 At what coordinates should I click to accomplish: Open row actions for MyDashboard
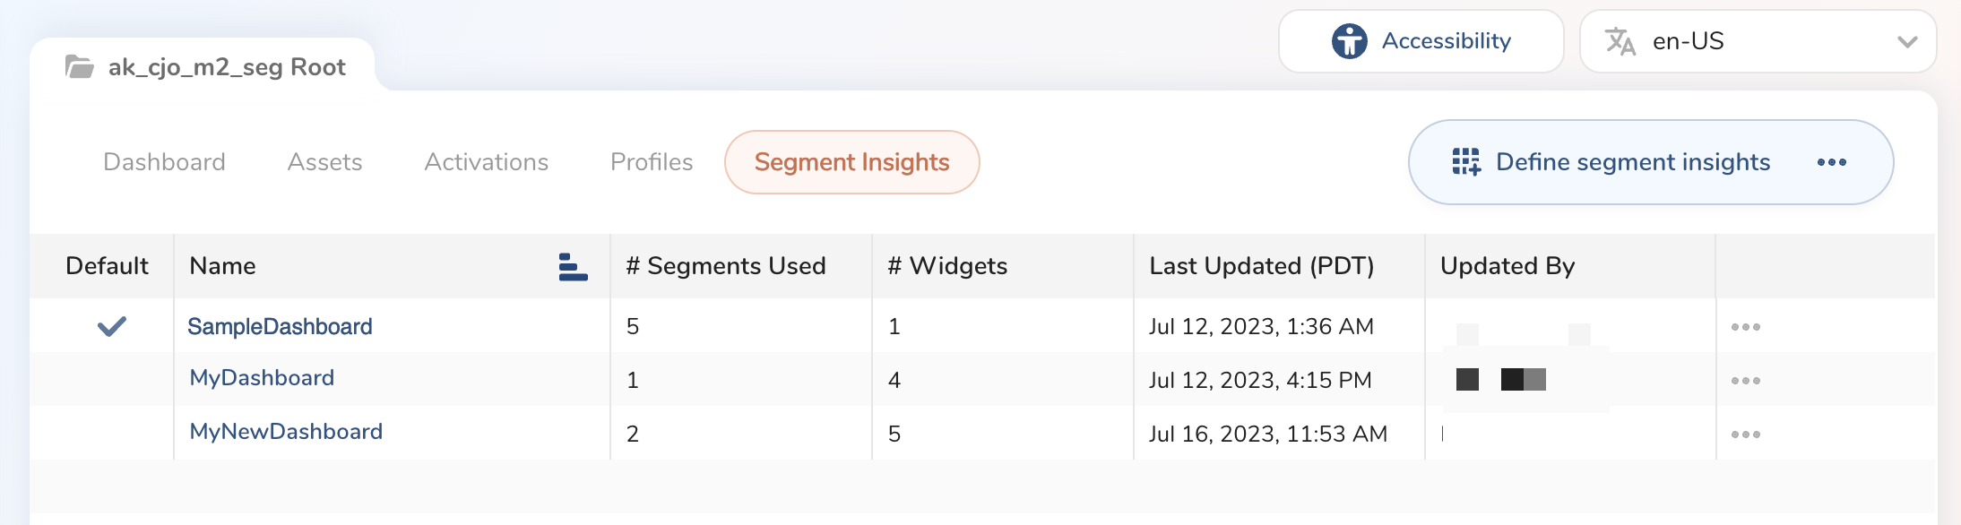(1745, 381)
